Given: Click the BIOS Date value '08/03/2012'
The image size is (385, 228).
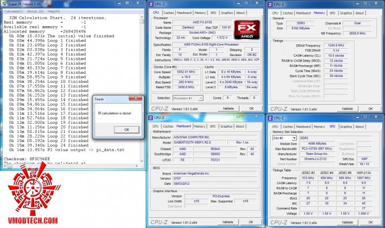Looking at the screenshot, I should tap(215, 184).
